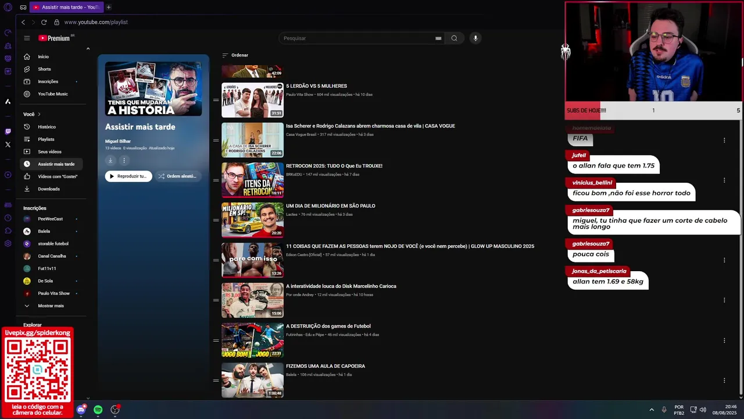Reload the YouTube page
This screenshot has height=419, width=744.
[x=44, y=22]
